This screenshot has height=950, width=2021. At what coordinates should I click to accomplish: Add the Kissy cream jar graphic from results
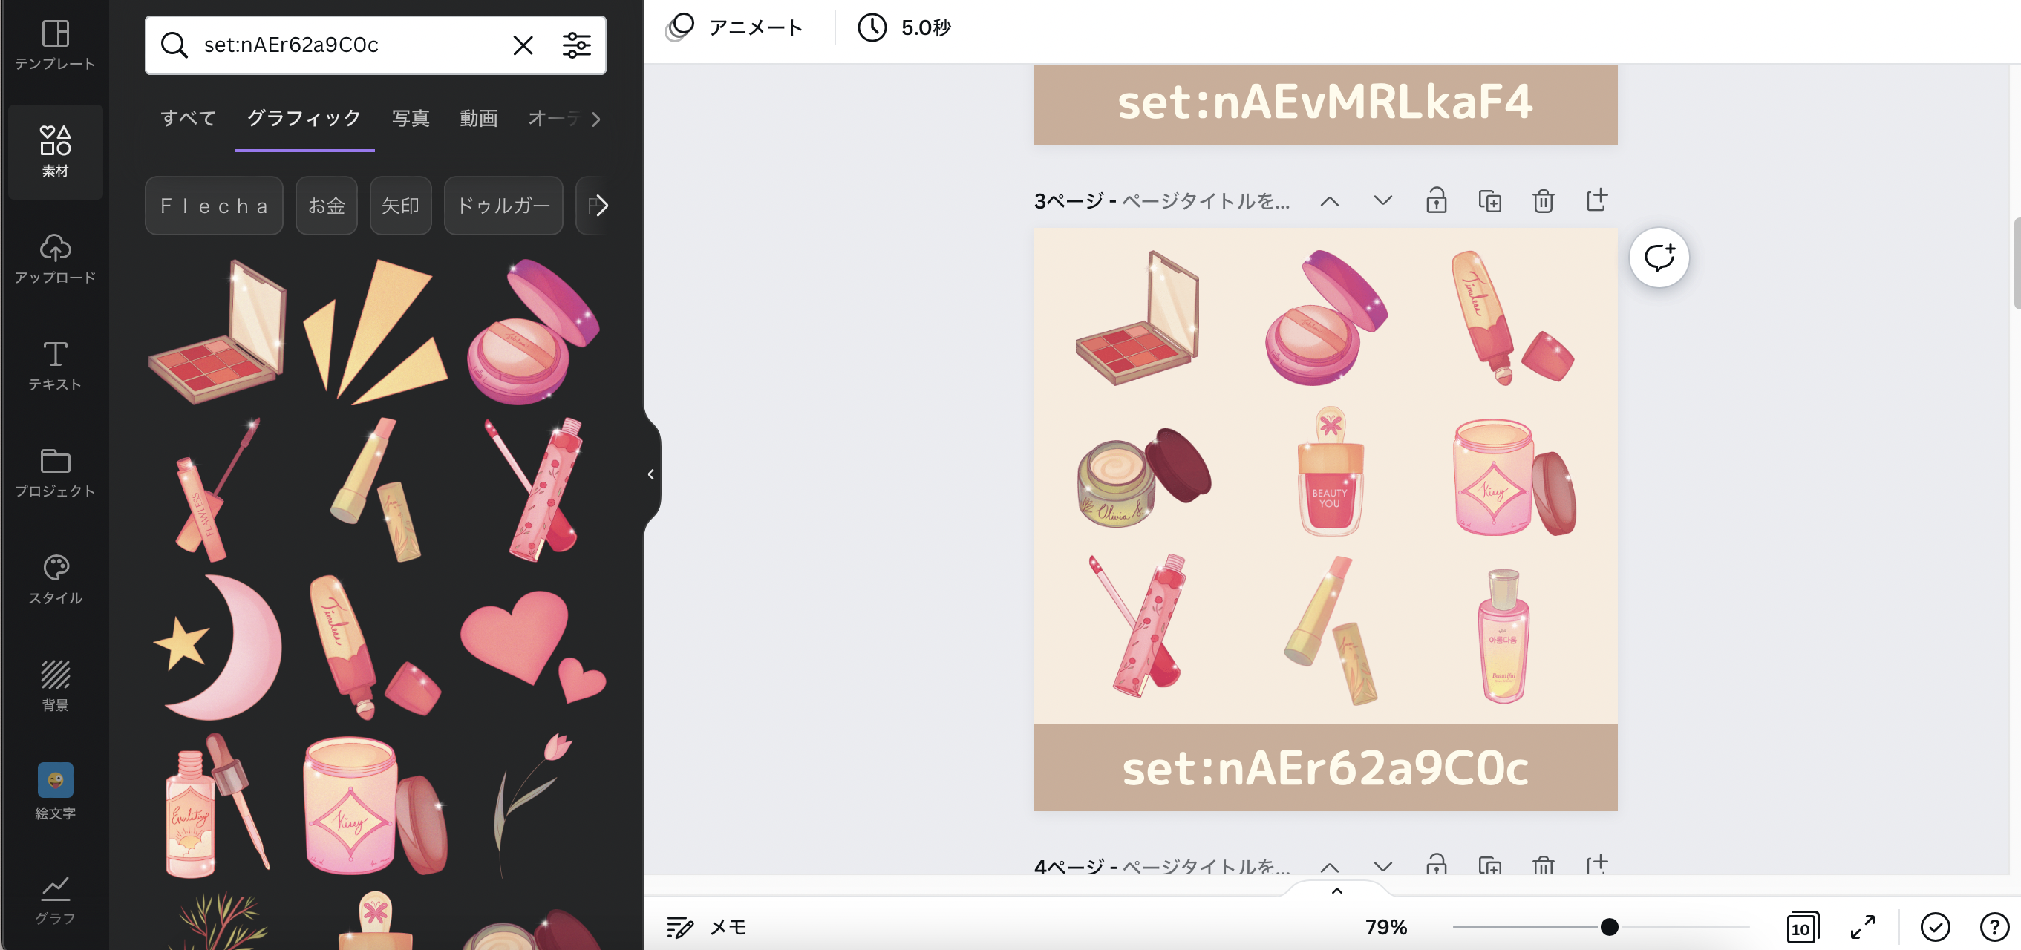click(x=376, y=806)
